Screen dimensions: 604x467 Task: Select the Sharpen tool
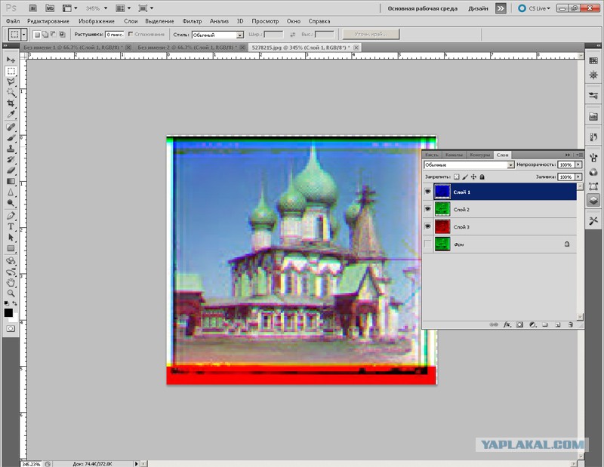click(x=11, y=192)
